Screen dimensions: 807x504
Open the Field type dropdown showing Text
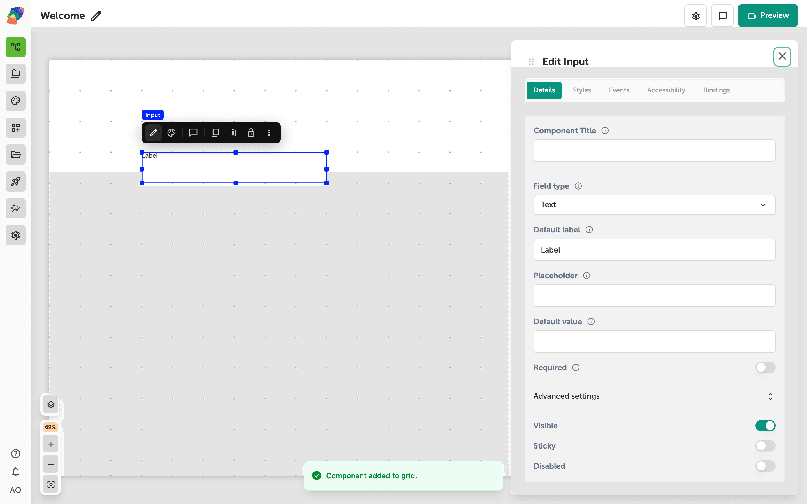pos(654,205)
